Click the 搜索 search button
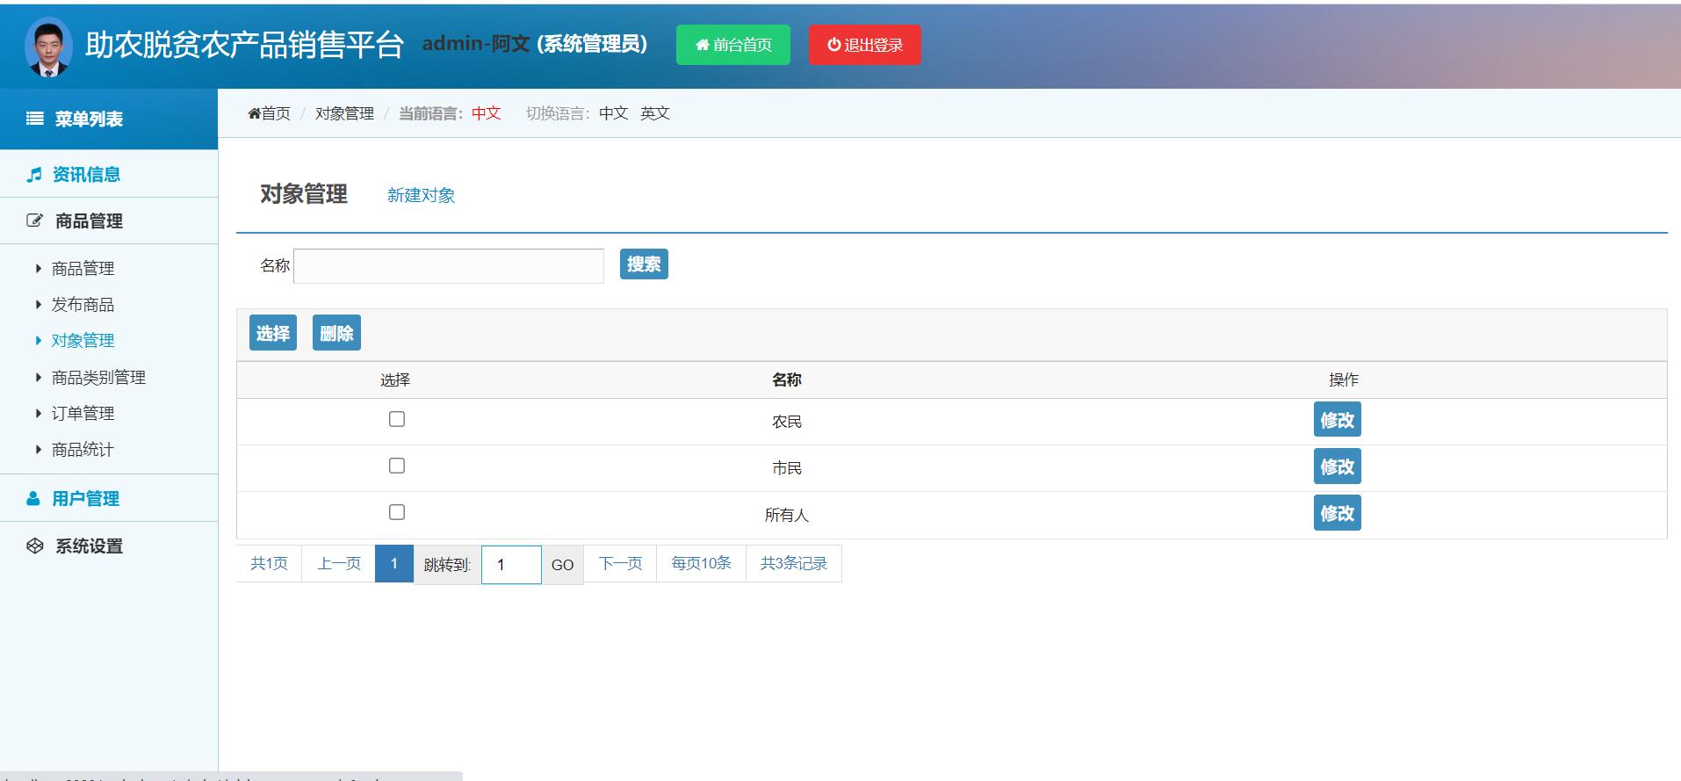1681x781 pixels. pos(644,264)
